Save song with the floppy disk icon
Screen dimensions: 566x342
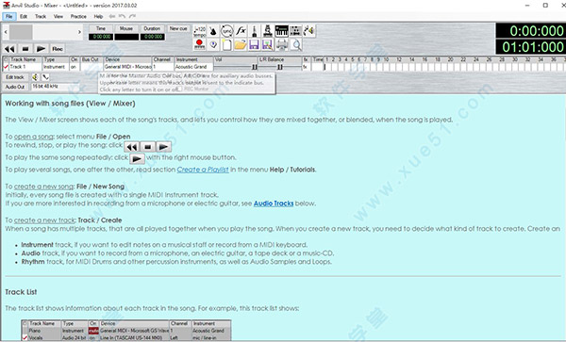pyautogui.click(x=254, y=44)
